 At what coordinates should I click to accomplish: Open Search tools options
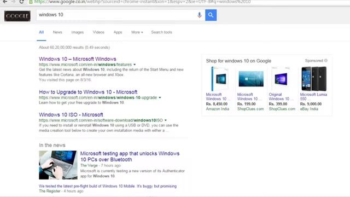[x=162, y=32]
